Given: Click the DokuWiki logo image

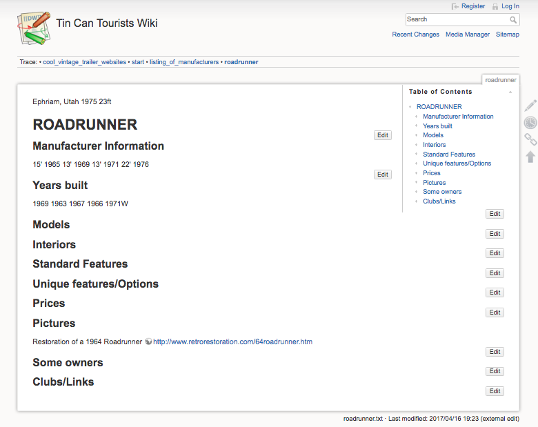Looking at the screenshot, I should [34, 28].
